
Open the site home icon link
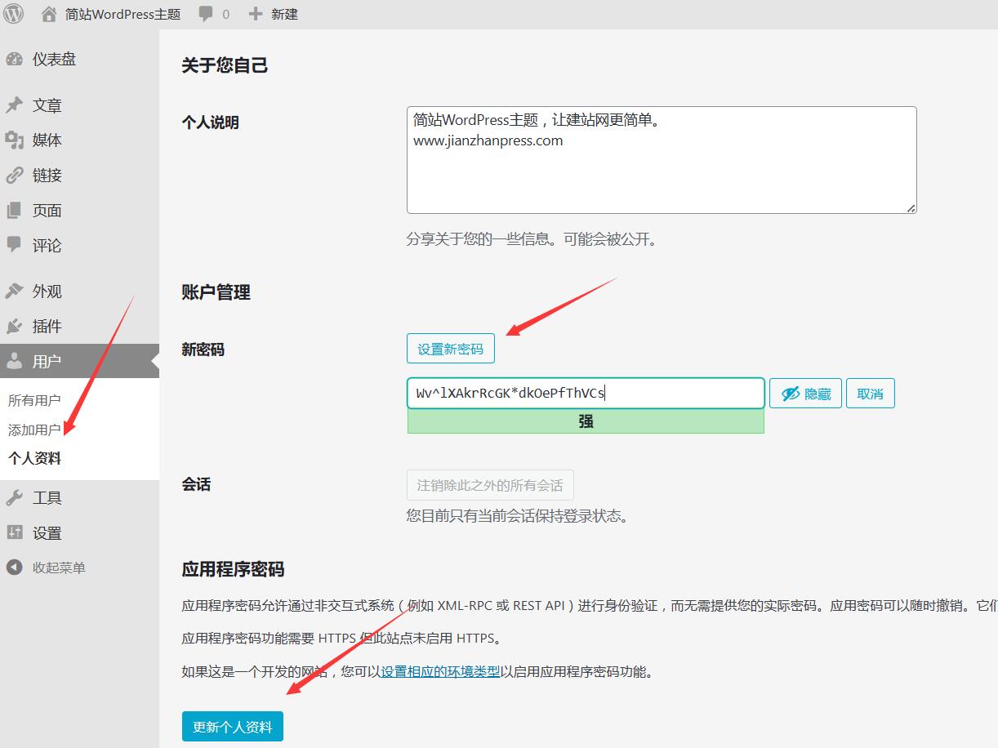pos(50,14)
